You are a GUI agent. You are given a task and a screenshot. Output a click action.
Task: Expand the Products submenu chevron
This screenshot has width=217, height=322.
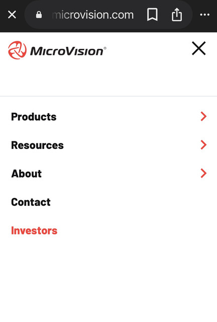point(203,116)
